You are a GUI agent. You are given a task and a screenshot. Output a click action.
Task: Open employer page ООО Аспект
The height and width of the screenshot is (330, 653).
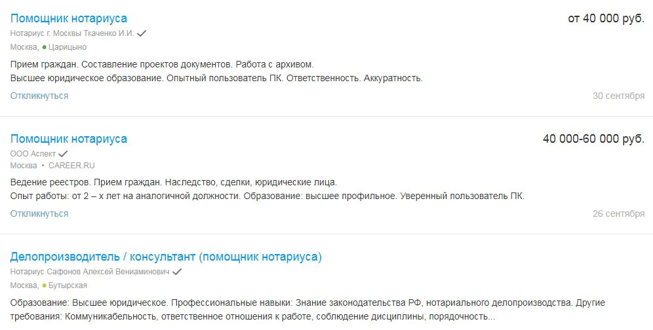pyautogui.click(x=33, y=154)
